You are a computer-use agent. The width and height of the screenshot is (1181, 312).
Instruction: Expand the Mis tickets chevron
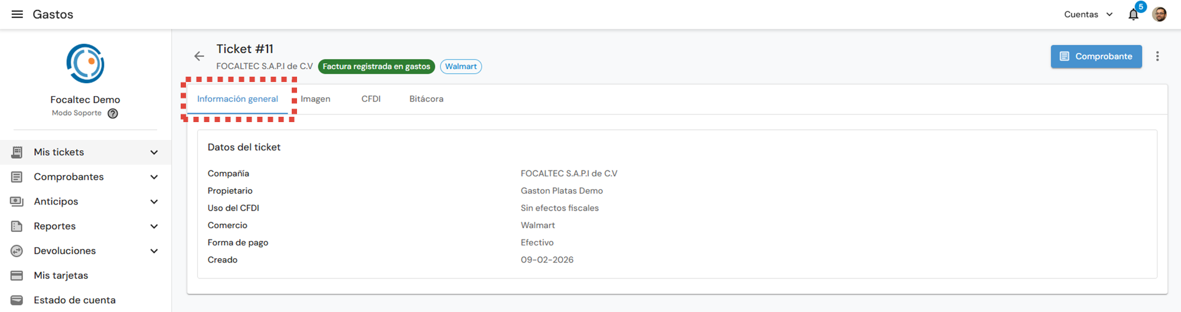tap(154, 152)
